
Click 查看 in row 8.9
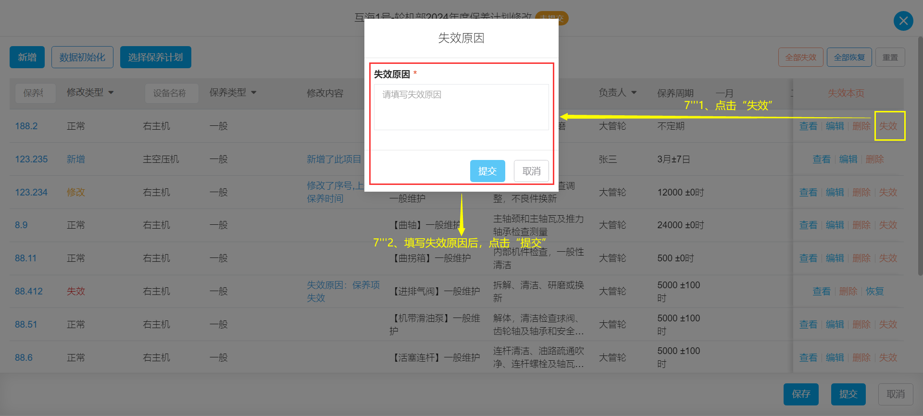pyautogui.click(x=808, y=225)
